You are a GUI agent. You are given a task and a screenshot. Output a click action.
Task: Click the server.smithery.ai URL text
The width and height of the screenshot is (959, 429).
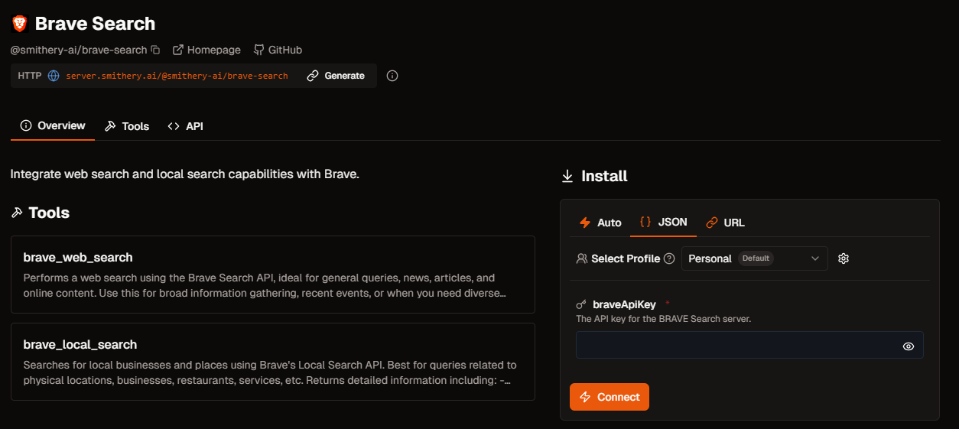pos(177,76)
